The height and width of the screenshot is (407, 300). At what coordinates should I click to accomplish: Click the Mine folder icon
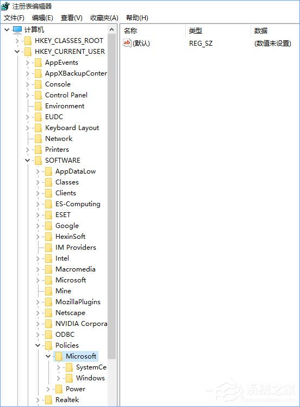[x=49, y=291]
